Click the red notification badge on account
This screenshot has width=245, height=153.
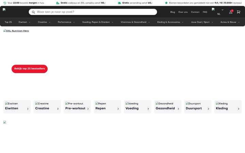pos(232,11)
